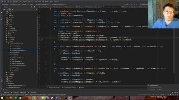Click the Initialize breadcrumb below the editor
Screen dimensions: 179x100
tap(82, 87)
